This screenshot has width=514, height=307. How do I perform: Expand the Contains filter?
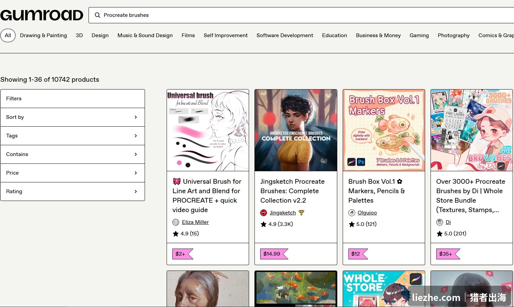click(x=73, y=154)
